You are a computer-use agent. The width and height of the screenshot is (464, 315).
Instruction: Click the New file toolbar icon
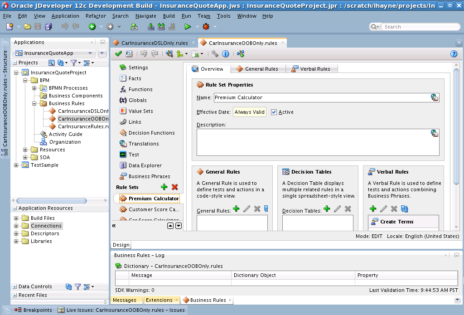coord(10,27)
